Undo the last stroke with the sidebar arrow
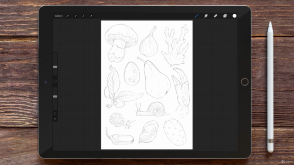 (55, 113)
